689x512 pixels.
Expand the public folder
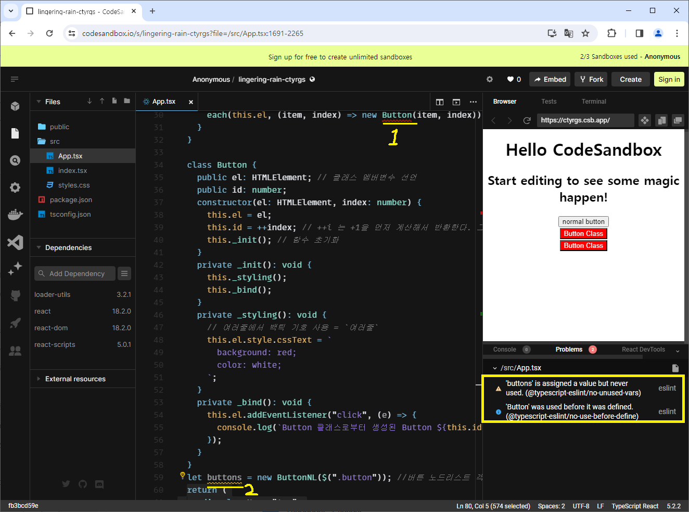click(x=59, y=127)
